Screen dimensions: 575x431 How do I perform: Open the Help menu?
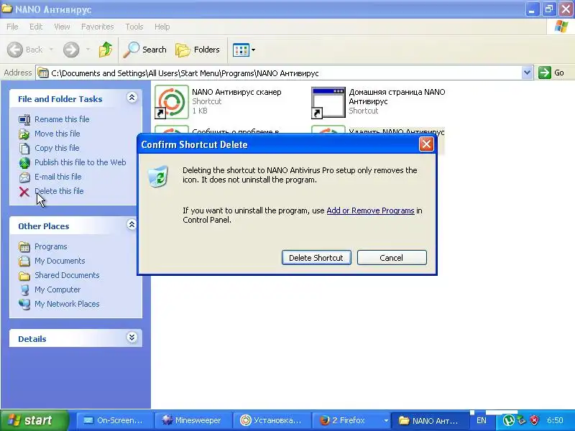[162, 27]
